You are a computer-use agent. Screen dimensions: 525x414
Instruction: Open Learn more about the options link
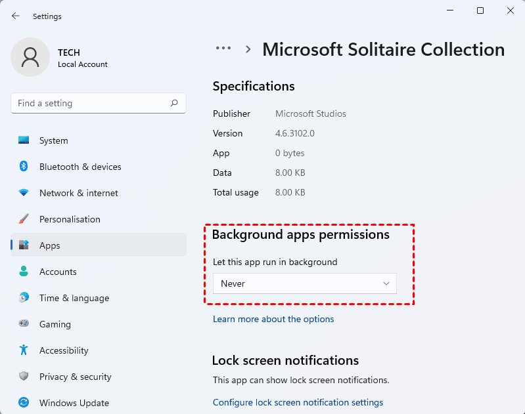pyautogui.click(x=273, y=319)
